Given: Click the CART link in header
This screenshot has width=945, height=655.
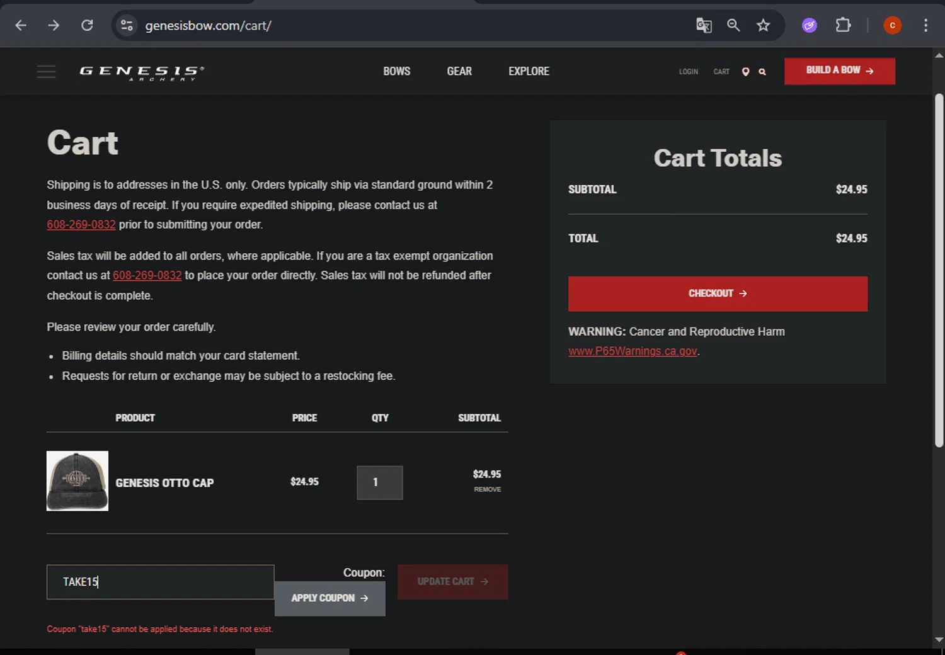Looking at the screenshot, I should tap(721, 72).
